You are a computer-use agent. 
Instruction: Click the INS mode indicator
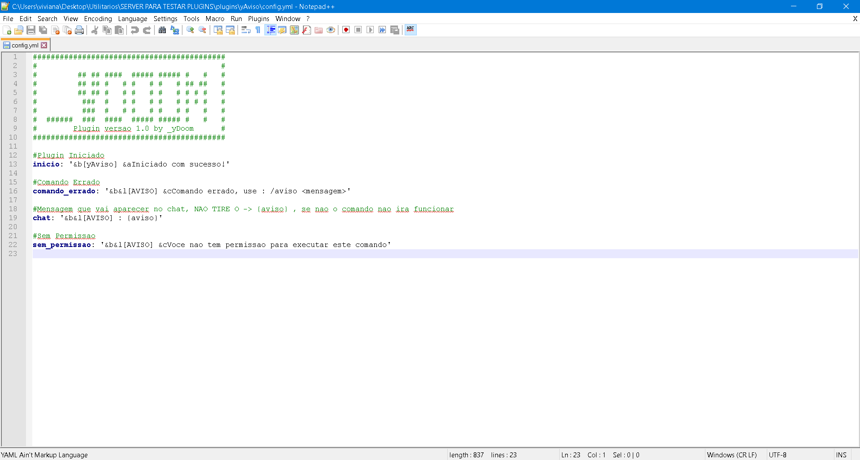[x=841, y=455]
